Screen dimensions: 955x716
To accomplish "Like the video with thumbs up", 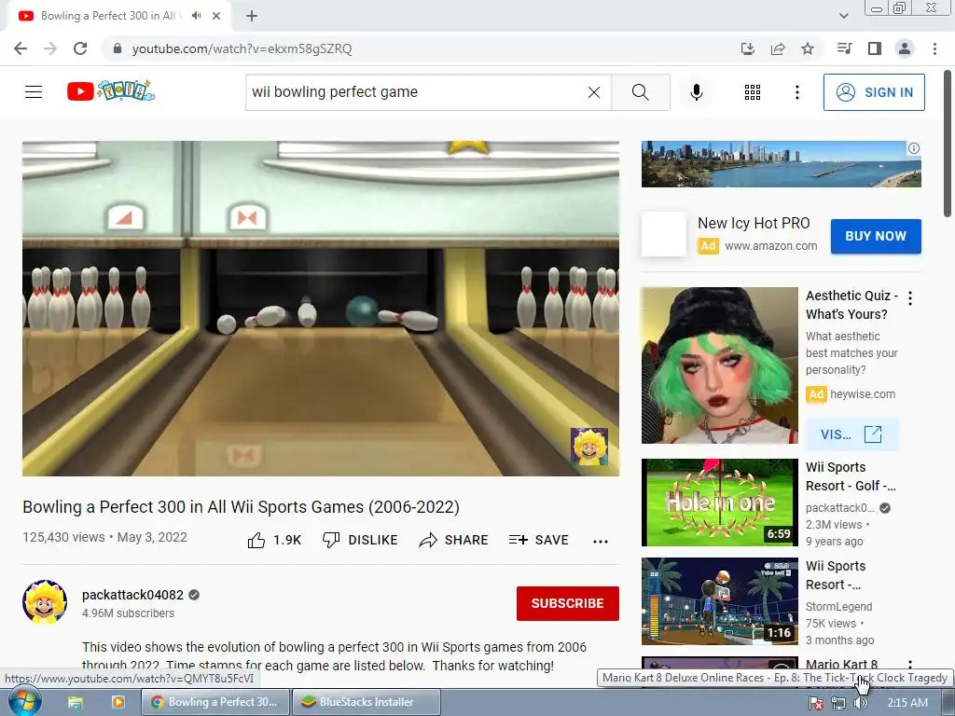I will click(x=275, y=540).
